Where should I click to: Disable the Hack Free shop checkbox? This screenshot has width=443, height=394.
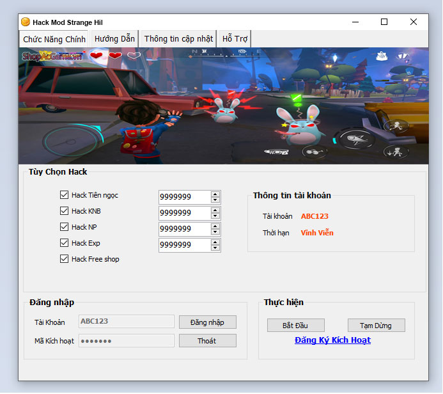[x=64, y=259]
